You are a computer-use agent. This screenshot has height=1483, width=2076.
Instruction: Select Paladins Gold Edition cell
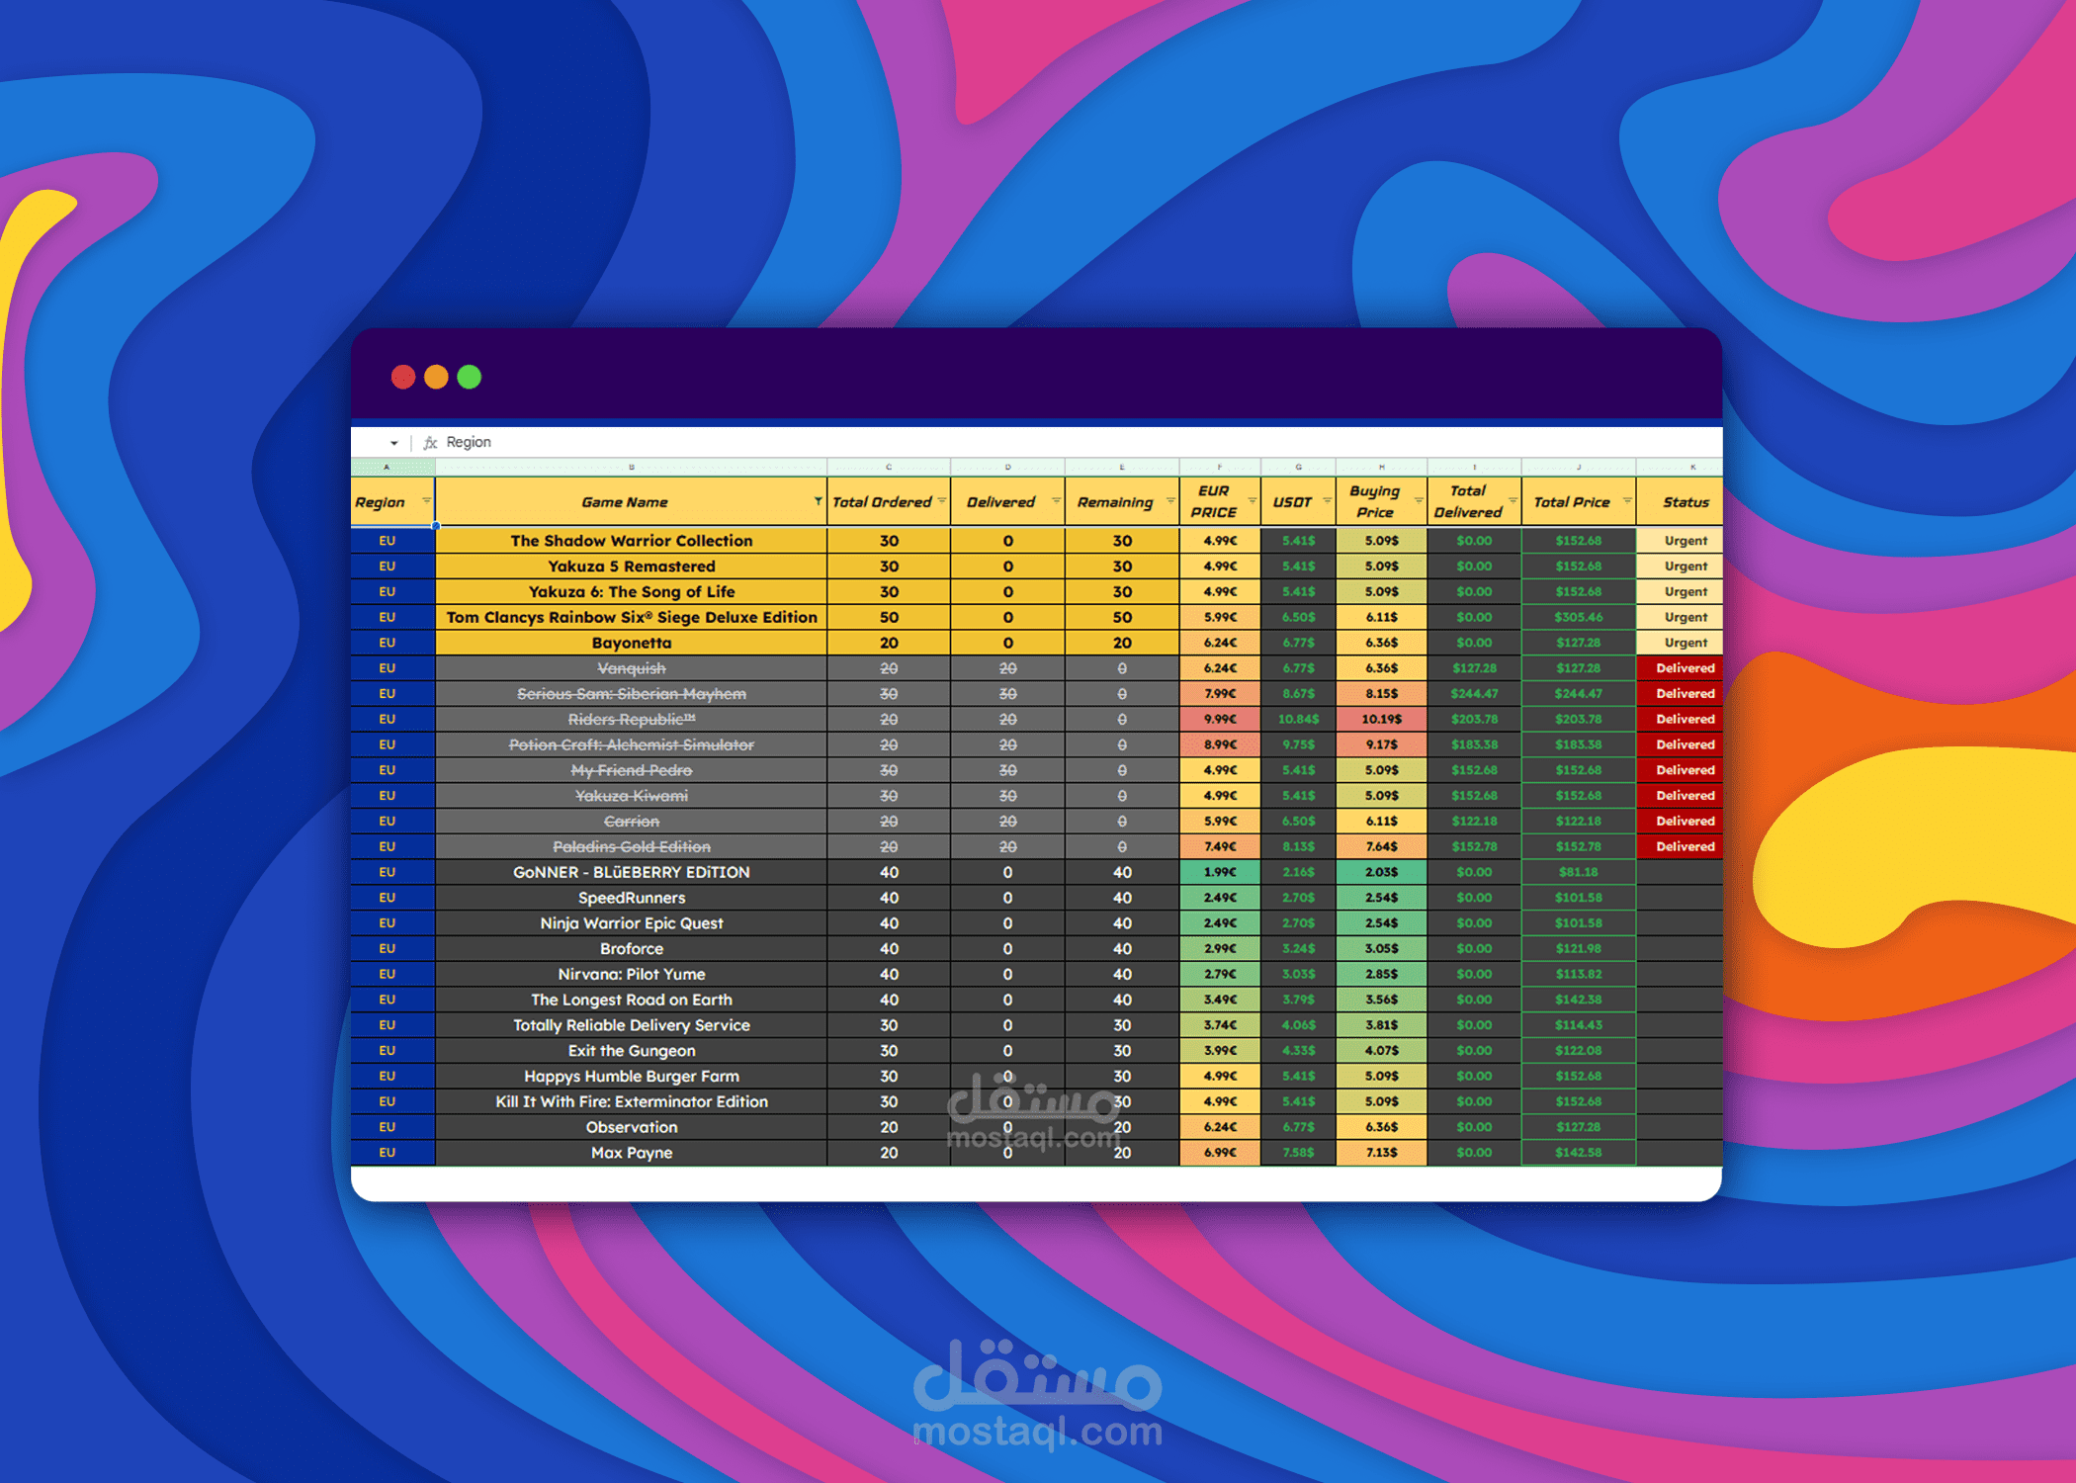point(632,846)
